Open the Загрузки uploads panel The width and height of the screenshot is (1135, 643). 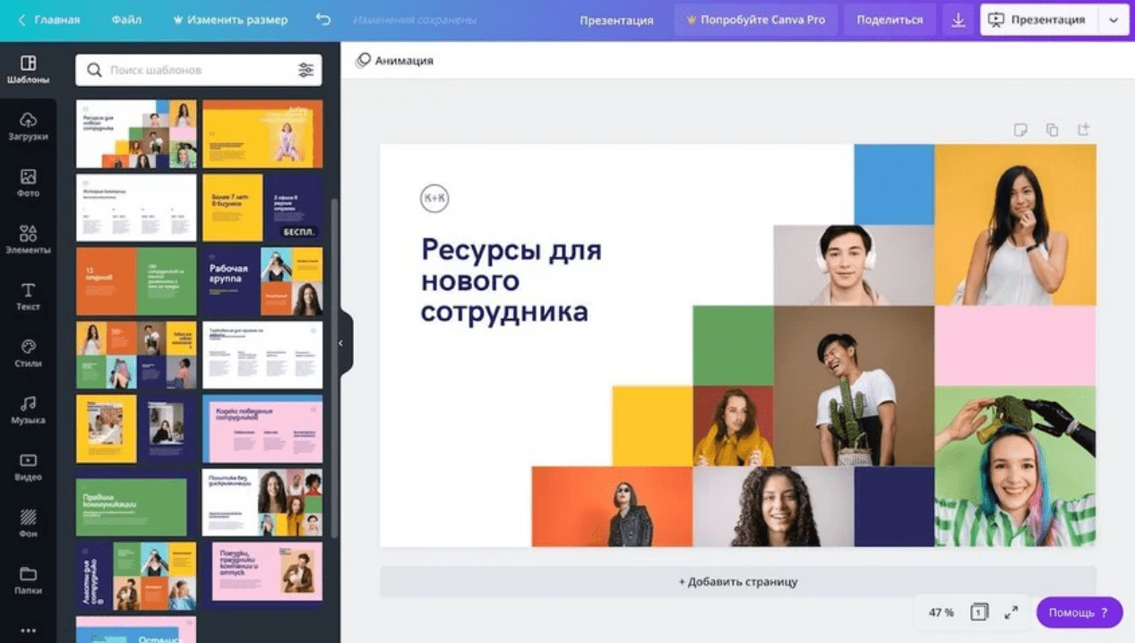(x=28, y=126)
